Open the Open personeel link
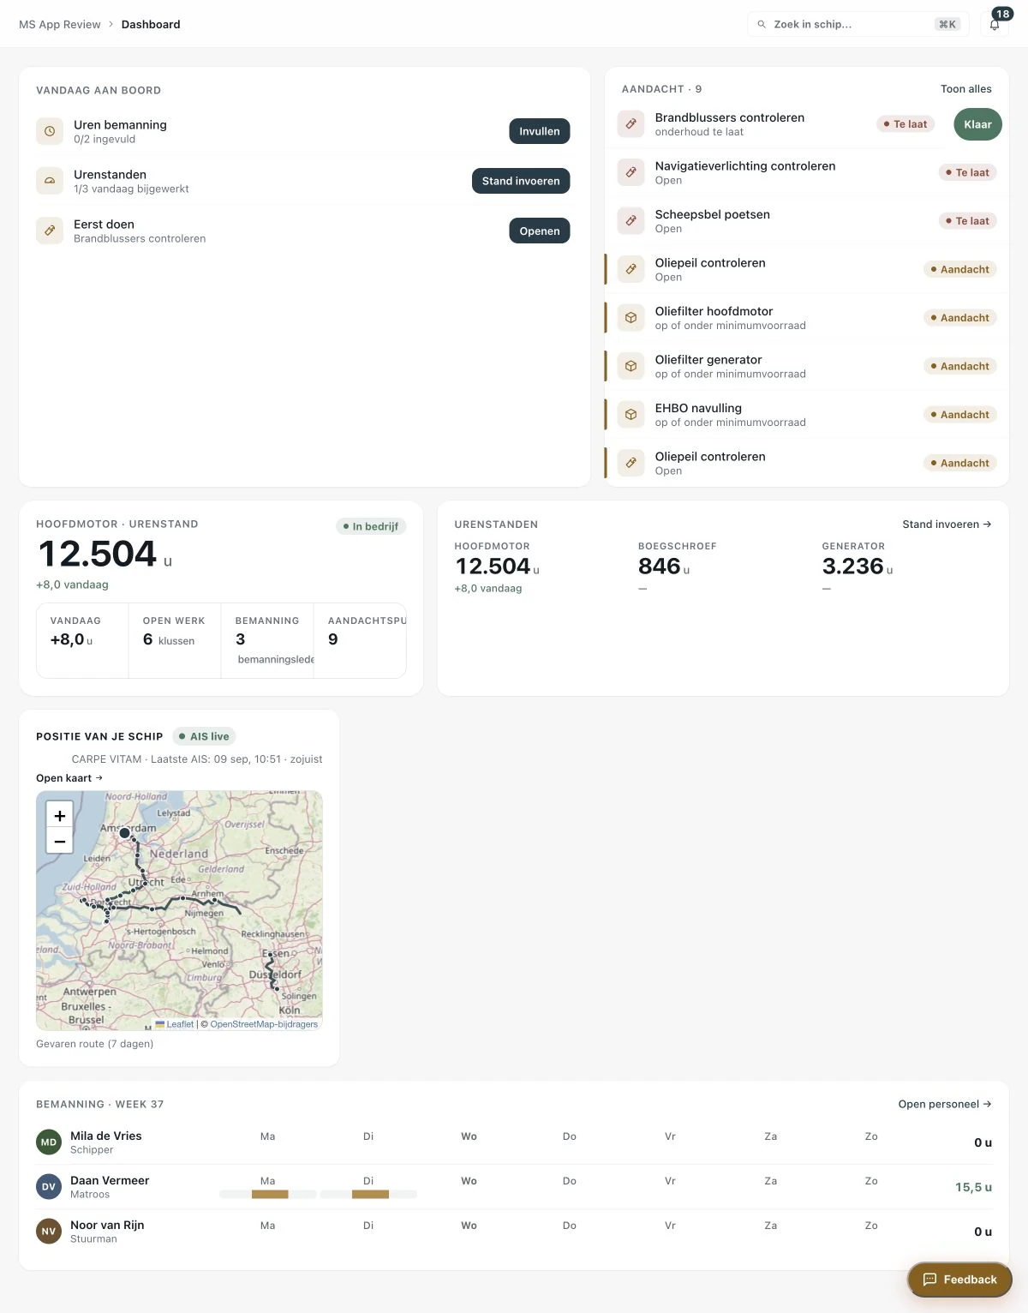Viewport: 1028px width, 1313px height. tap(945, 1104)
